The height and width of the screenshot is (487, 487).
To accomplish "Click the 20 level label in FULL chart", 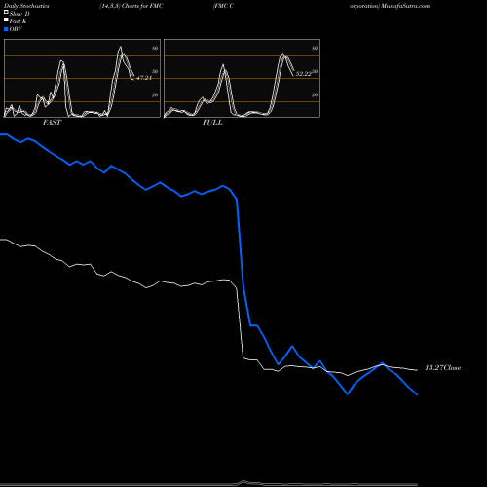I will tap(315, 94).
